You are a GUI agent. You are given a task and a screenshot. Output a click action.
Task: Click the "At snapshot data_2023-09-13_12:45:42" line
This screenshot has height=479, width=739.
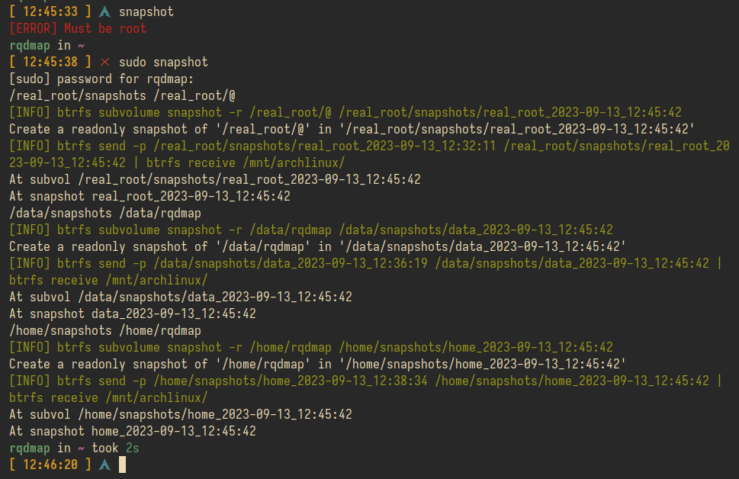click(x=133, y=313)
